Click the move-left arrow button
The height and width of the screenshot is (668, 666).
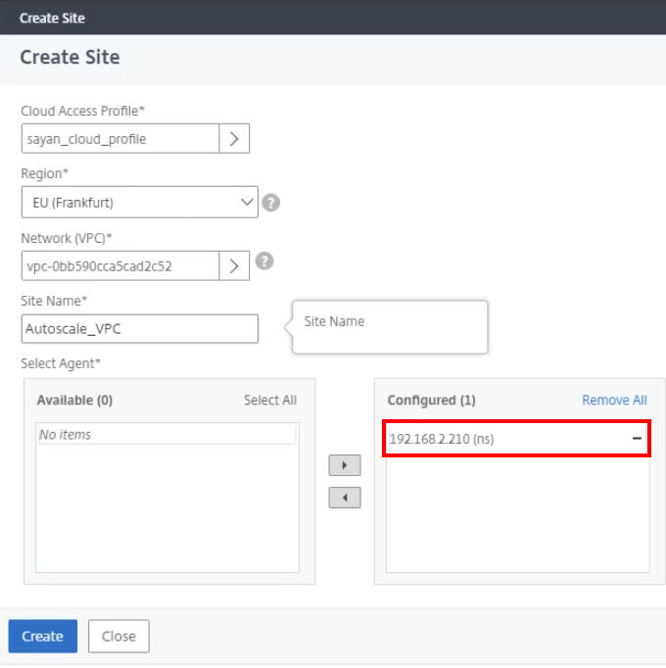point(345,498)
